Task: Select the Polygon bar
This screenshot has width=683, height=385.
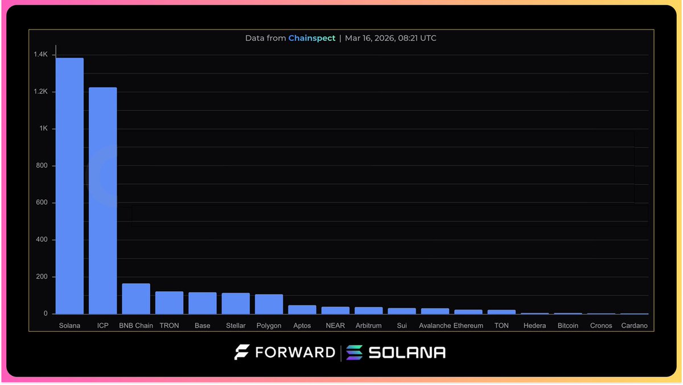Action: click(269, 304)
